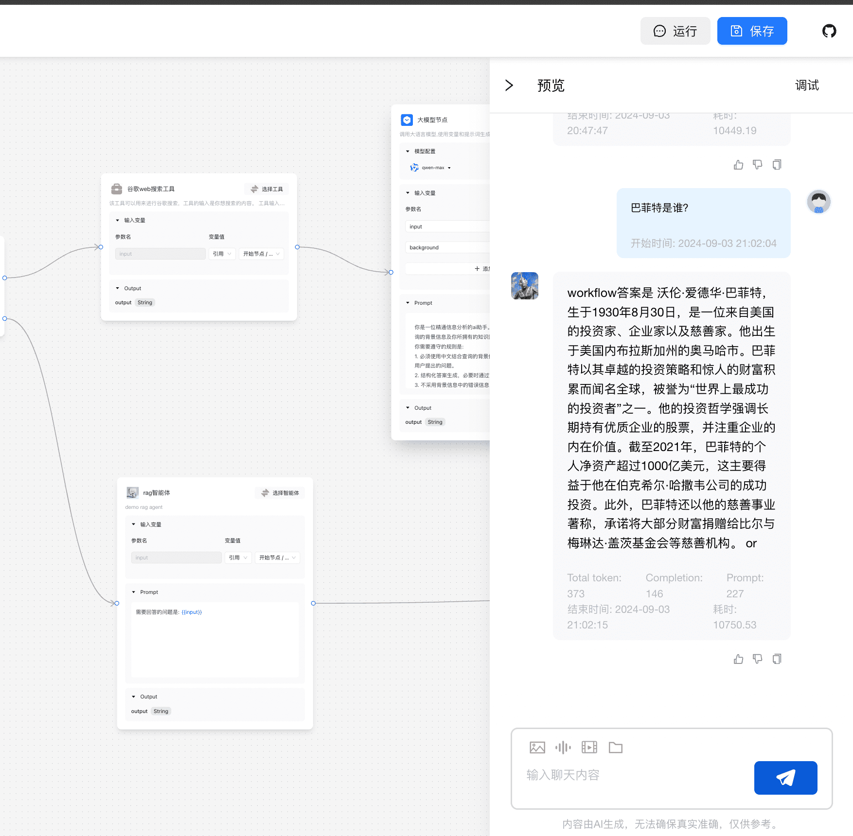Open the file upload folder icon
The image size is (853, 836).
[x=616, y=747]
